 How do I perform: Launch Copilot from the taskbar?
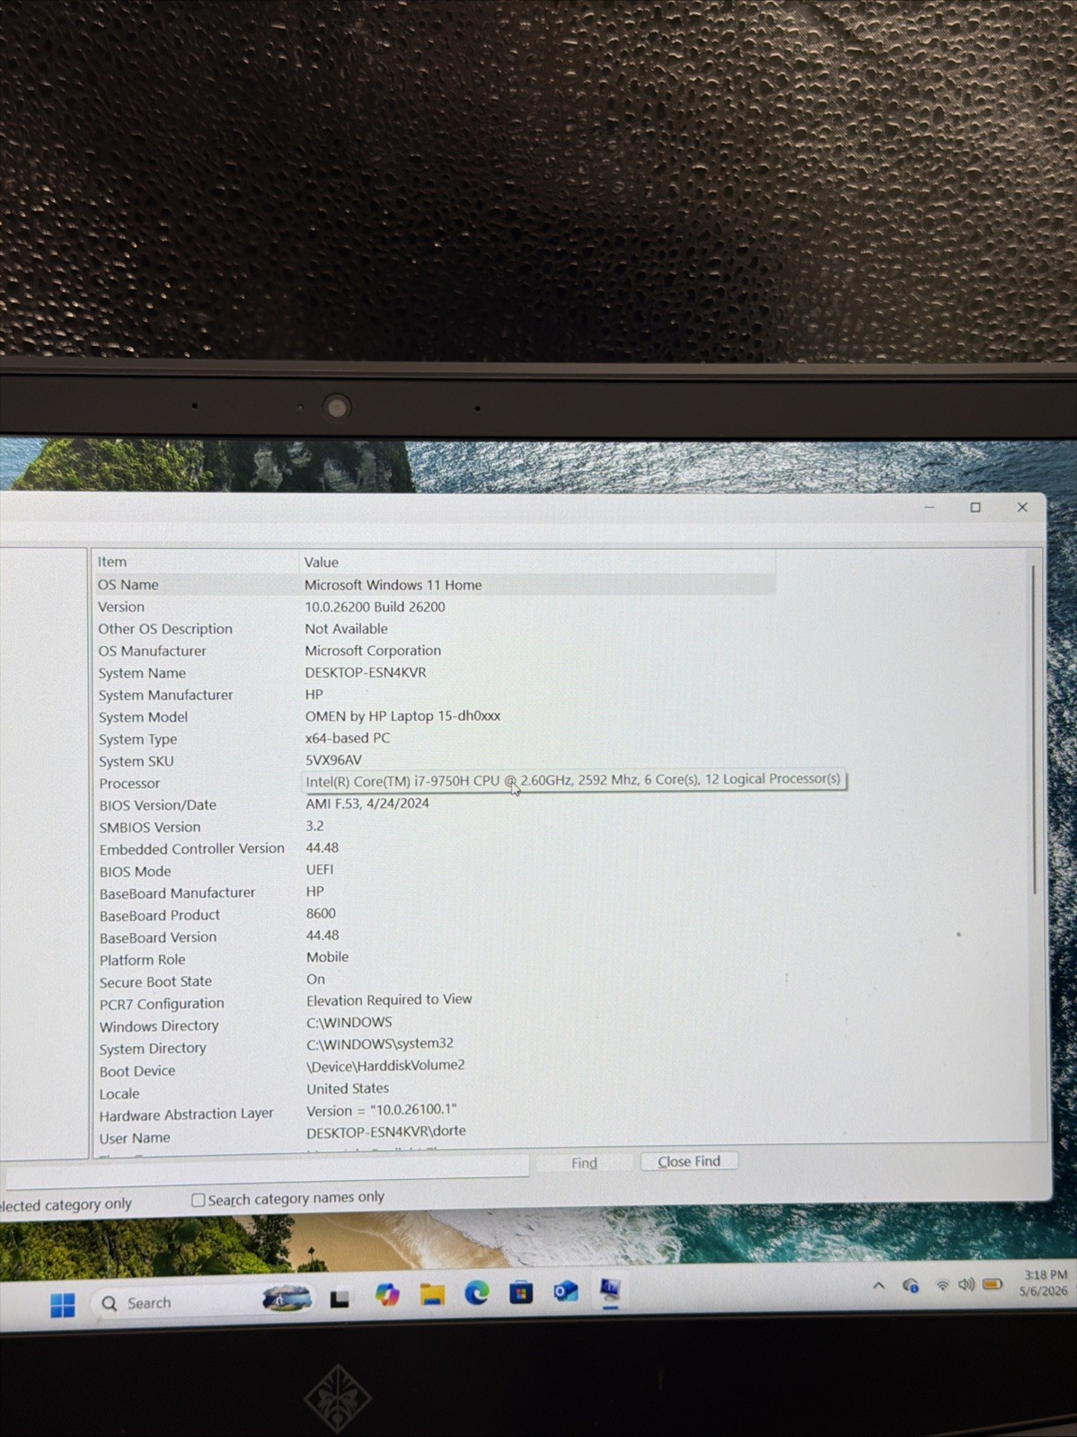pyautogui.click(x=387, y=1295)
